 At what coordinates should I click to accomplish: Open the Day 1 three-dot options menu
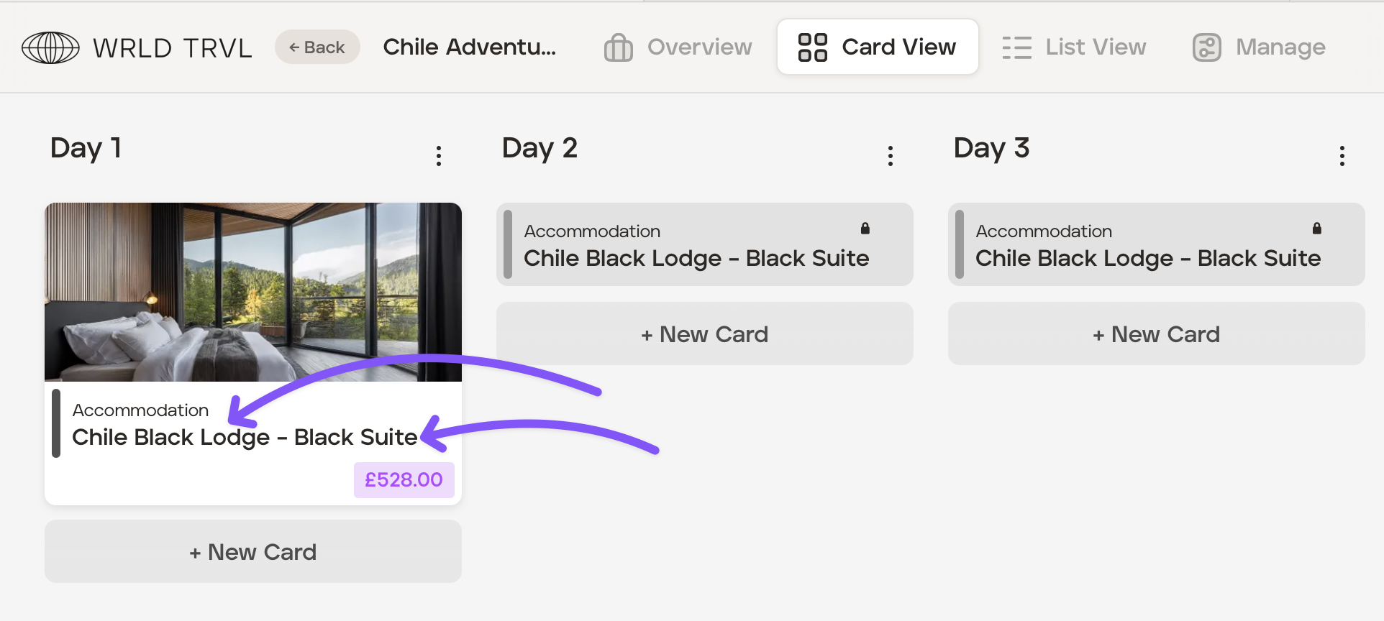click(439, 156)
